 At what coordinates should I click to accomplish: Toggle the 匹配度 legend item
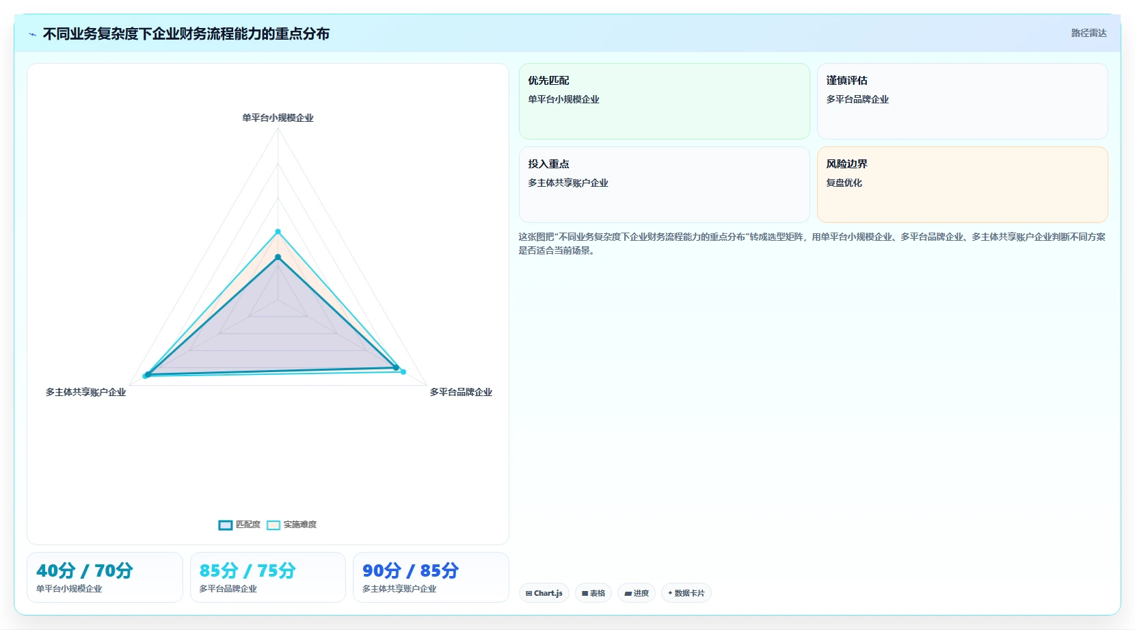pyautogui.click(x=240, y=525)
